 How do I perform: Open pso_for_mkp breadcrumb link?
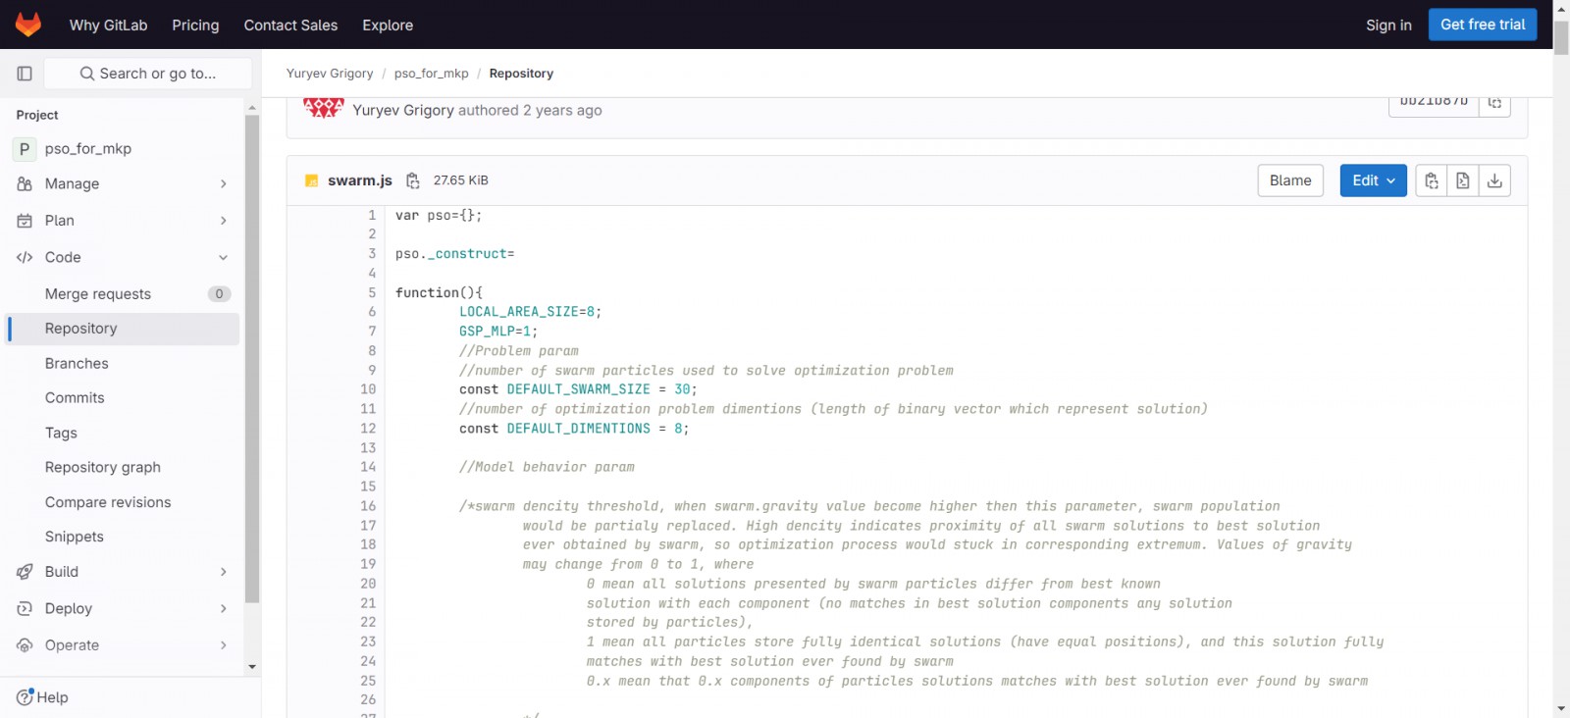pos(431,74)
